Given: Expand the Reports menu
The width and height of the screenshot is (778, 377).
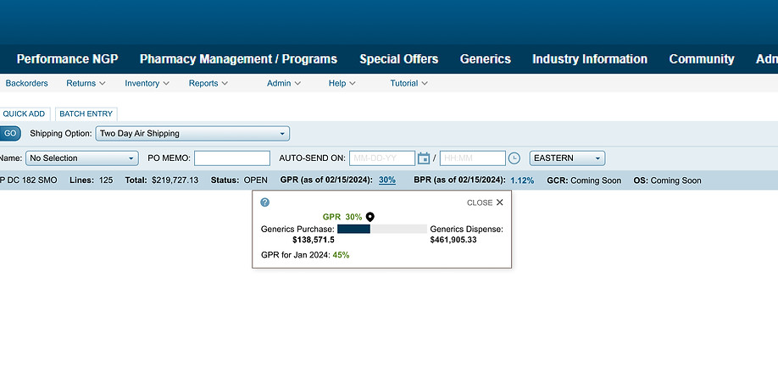Looking at the screenshot, I should 208,83.
